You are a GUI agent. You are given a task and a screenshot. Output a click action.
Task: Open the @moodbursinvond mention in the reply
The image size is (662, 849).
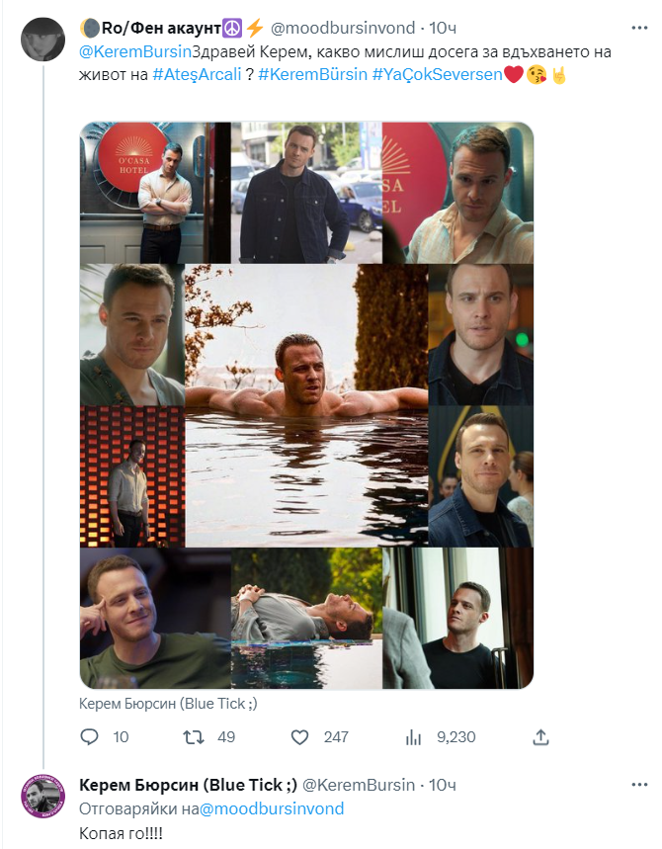coord(272,808)
